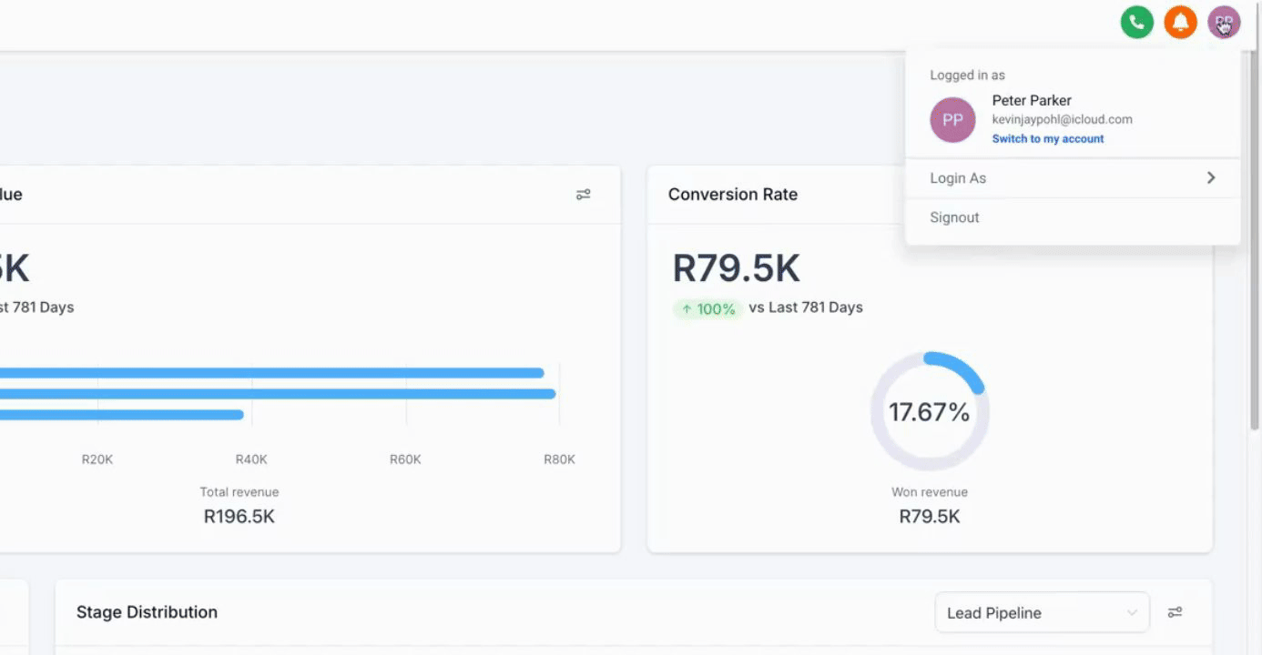
Task: Expand the Login As submenu arrow
Action: click(1211, 178)
